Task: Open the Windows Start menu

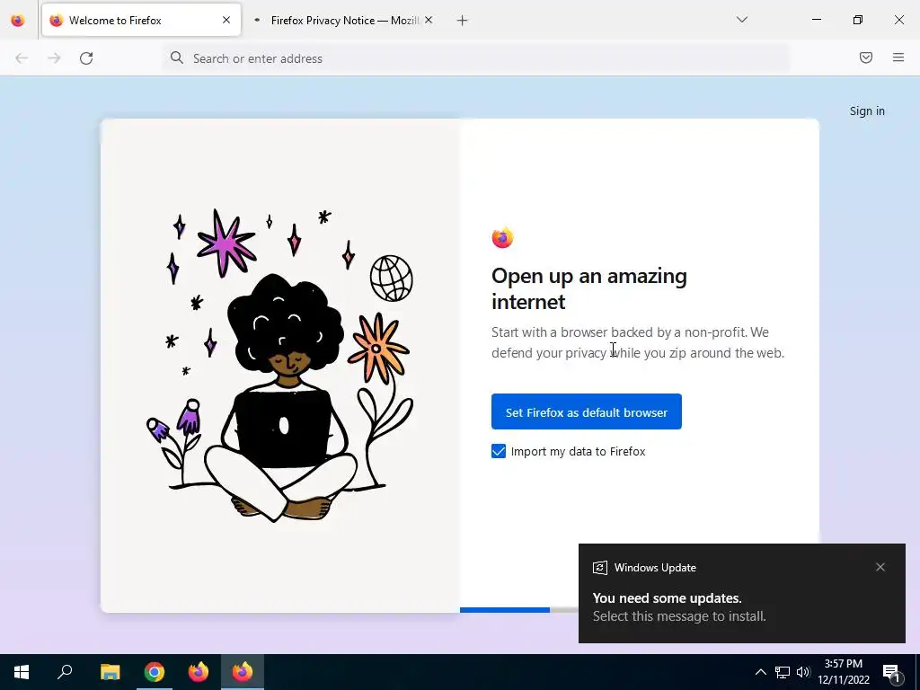Action: pyautogui.click(x=22, y=672)
